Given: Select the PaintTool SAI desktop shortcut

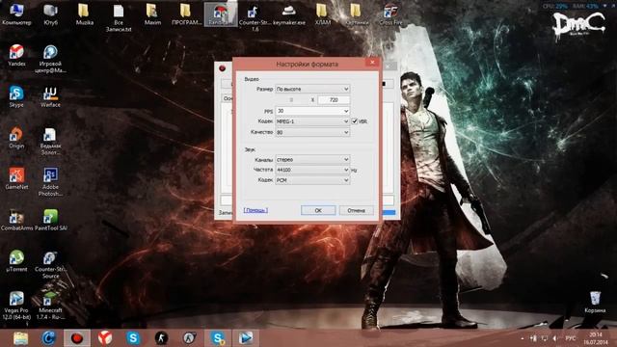Looking at the screenshot, I should click(x=50, y=219).
